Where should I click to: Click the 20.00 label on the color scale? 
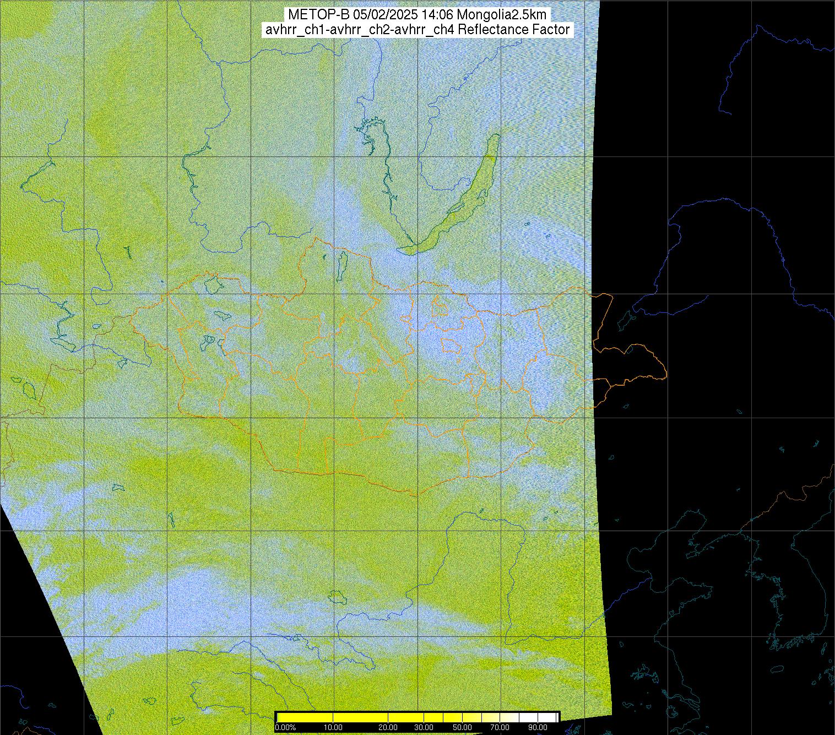pos(388,727)
